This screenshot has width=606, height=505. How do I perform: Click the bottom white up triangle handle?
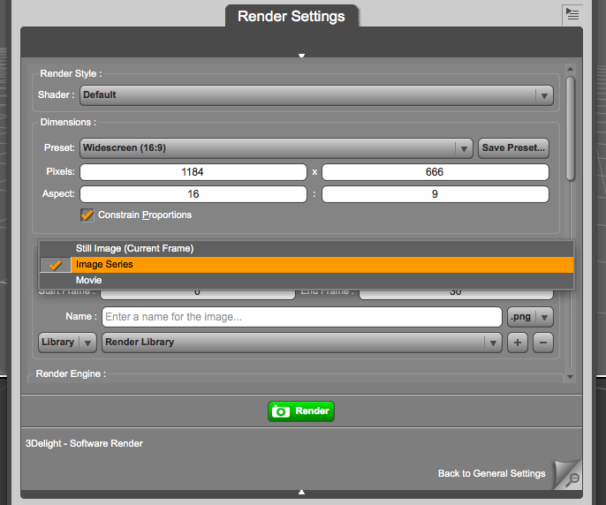(301, 493)
